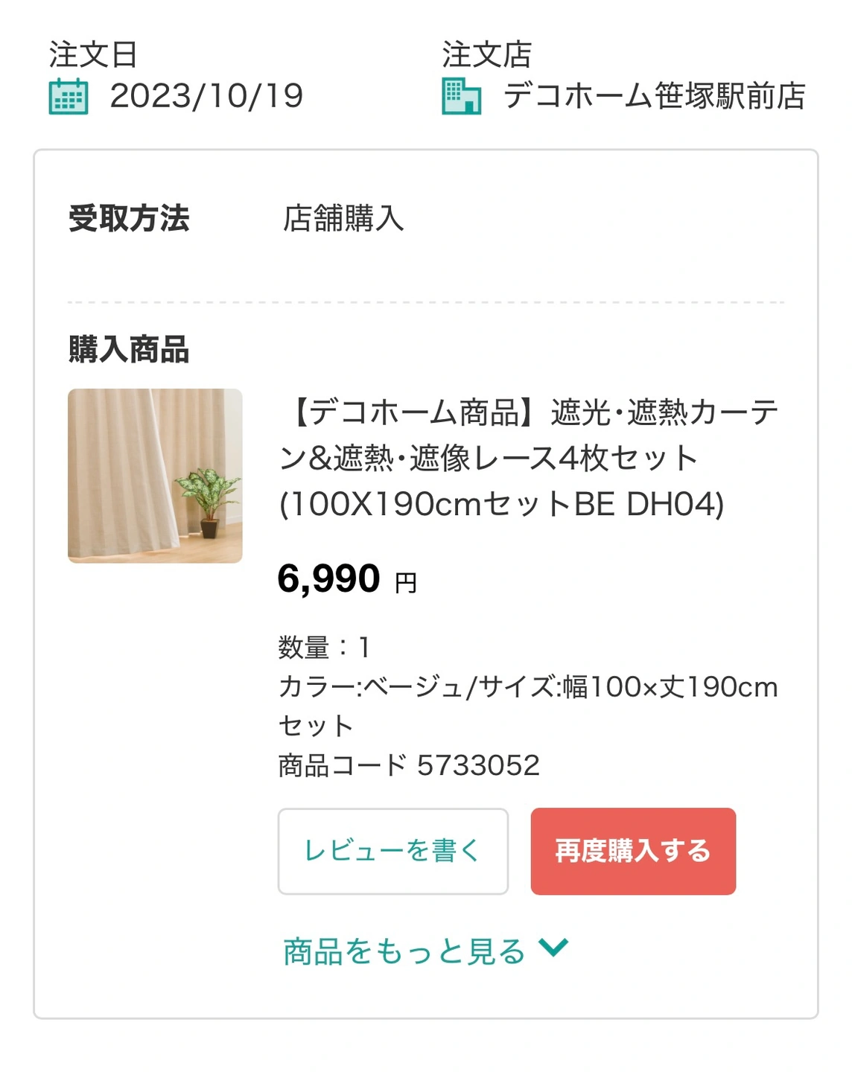Click the 購入商品 section heading

pos(129,349)
